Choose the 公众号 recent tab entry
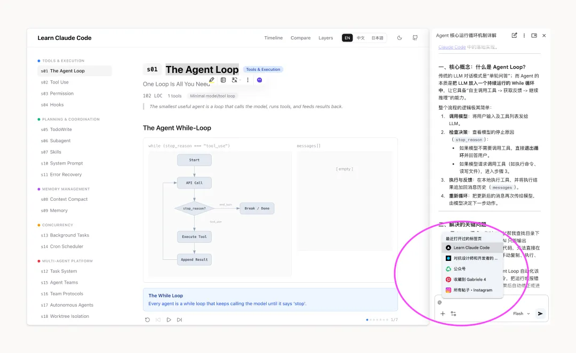Viewport: 576px width, 353px height. [x=472, y=269]
